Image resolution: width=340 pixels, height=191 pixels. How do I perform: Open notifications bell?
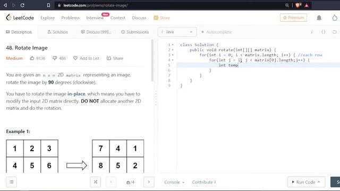[x=319, y=18]
